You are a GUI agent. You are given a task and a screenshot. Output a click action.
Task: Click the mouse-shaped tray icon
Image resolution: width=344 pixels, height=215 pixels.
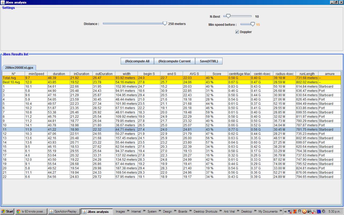click(x=300, y=212)
